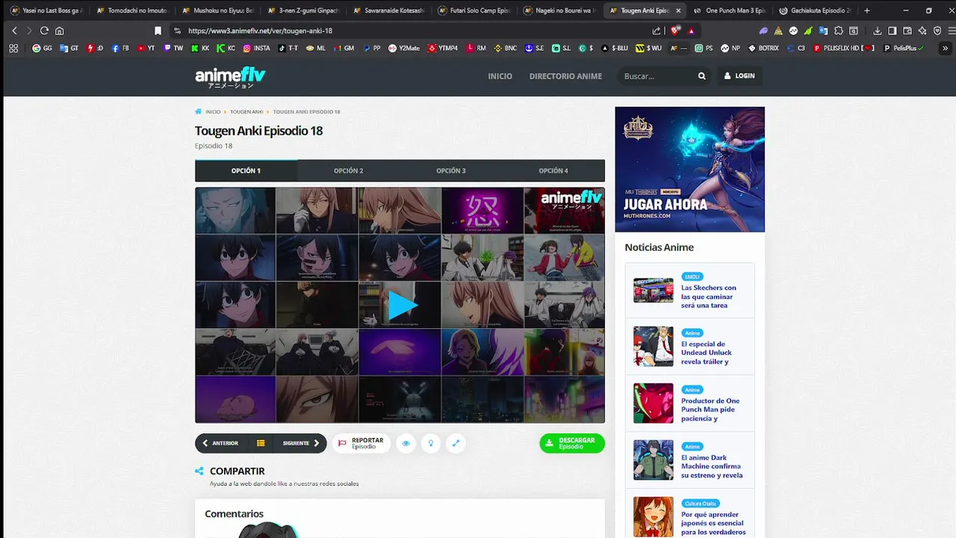Open the Las Skechers news link
This screenshot has height=538, width=956.
pyautogui.click(x=709, y=297)
